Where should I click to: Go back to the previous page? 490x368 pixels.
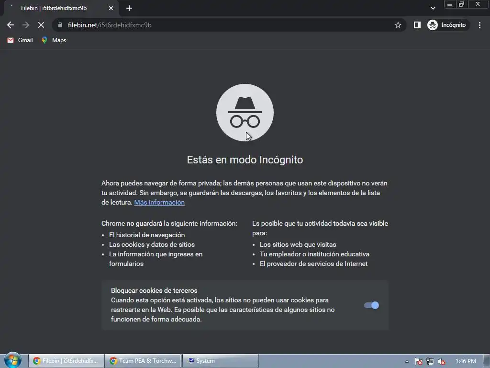(x=11, y=25)
